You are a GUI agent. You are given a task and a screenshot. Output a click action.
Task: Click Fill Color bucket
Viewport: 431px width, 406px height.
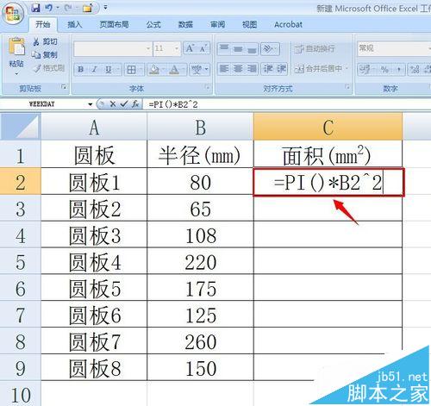(154, 70)
